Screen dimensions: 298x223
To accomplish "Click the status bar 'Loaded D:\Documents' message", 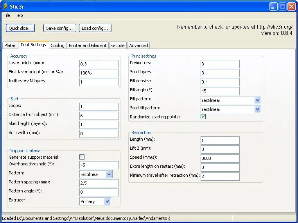I will click(x=86, y=218).
